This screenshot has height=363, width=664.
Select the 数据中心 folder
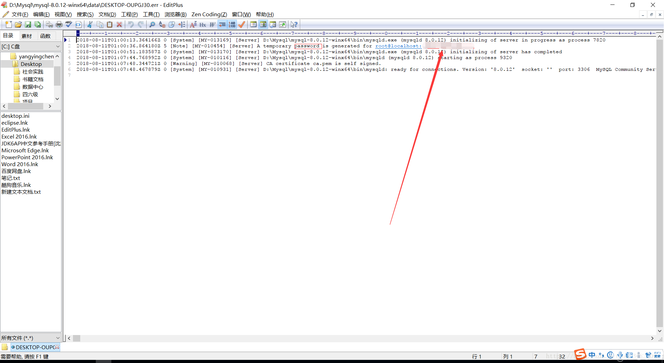click(29, 87)
